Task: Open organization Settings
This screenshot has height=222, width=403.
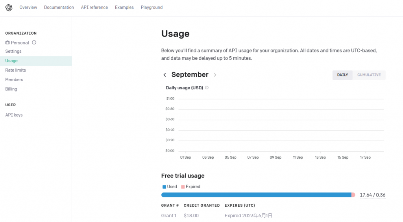Action: pos(13,52)
